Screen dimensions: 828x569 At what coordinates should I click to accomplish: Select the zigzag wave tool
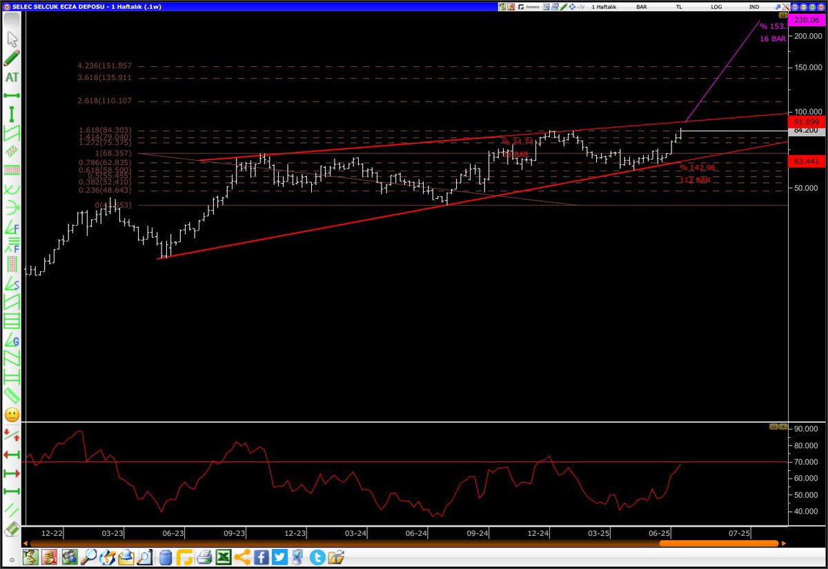tap(12, 358)
